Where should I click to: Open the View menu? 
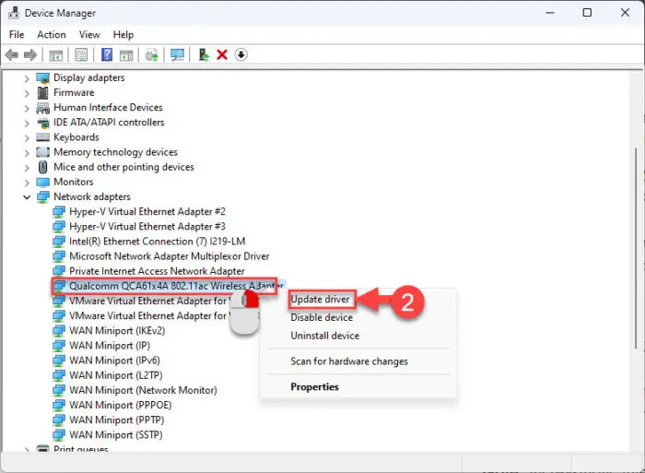point(89,35)
